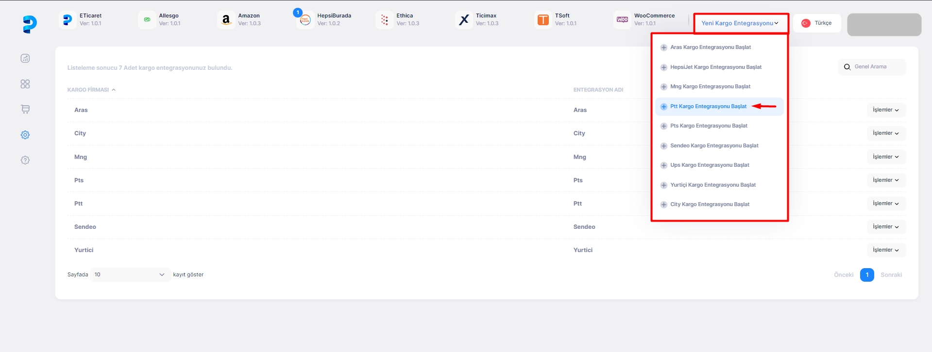Collapse the Yeni Kargo Entegrasyonu dropdown
The image size is (932, 352).
740,23
